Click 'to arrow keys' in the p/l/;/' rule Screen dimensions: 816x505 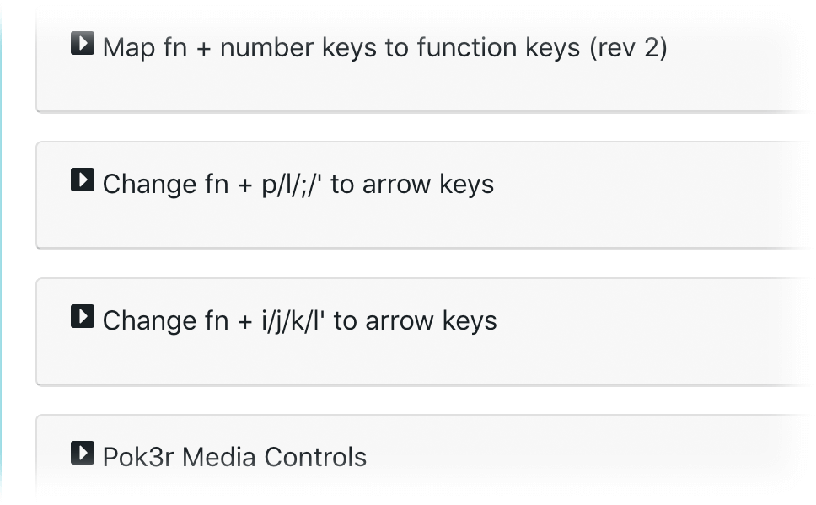[x=412, y=185]
